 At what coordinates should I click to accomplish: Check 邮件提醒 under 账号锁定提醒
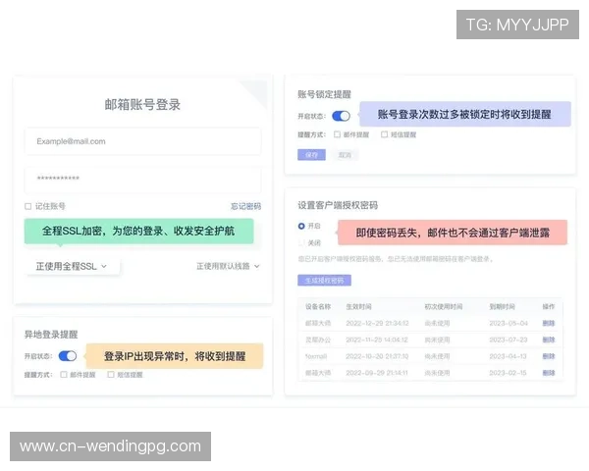[x=337, y=134]
